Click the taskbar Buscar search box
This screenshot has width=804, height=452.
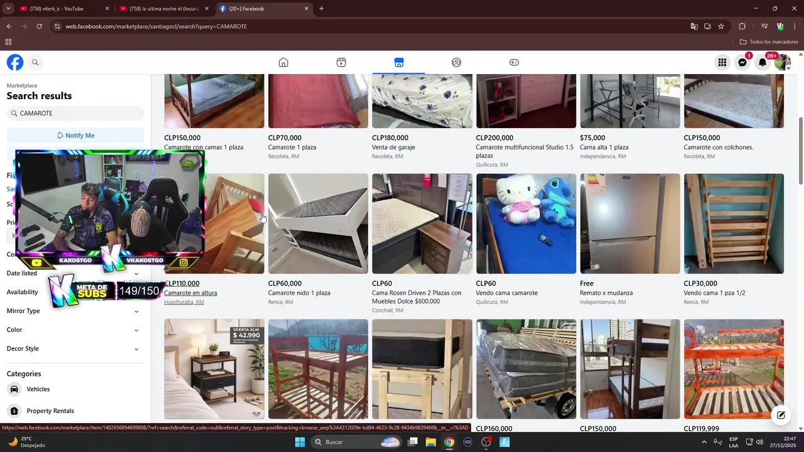pyautogui.click(x=356, y=442)
